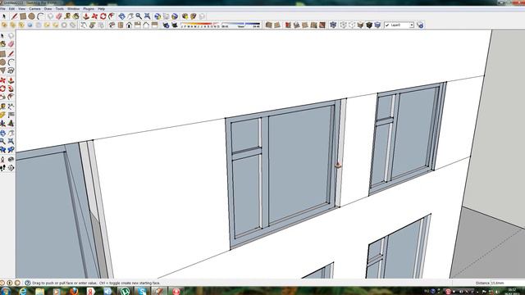Click Zoom Extents in top toolbar
Viewport: 525px width, 295px height.
[147, 16]
